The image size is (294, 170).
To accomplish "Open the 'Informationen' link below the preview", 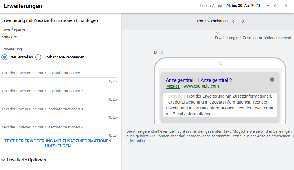I will (x=138, y=141).
